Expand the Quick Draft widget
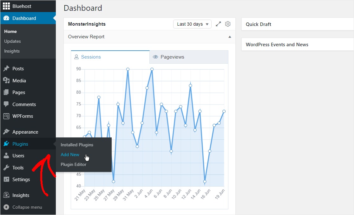Image resolution: width=354 pixels, height=215 pixels. [298, 24]
